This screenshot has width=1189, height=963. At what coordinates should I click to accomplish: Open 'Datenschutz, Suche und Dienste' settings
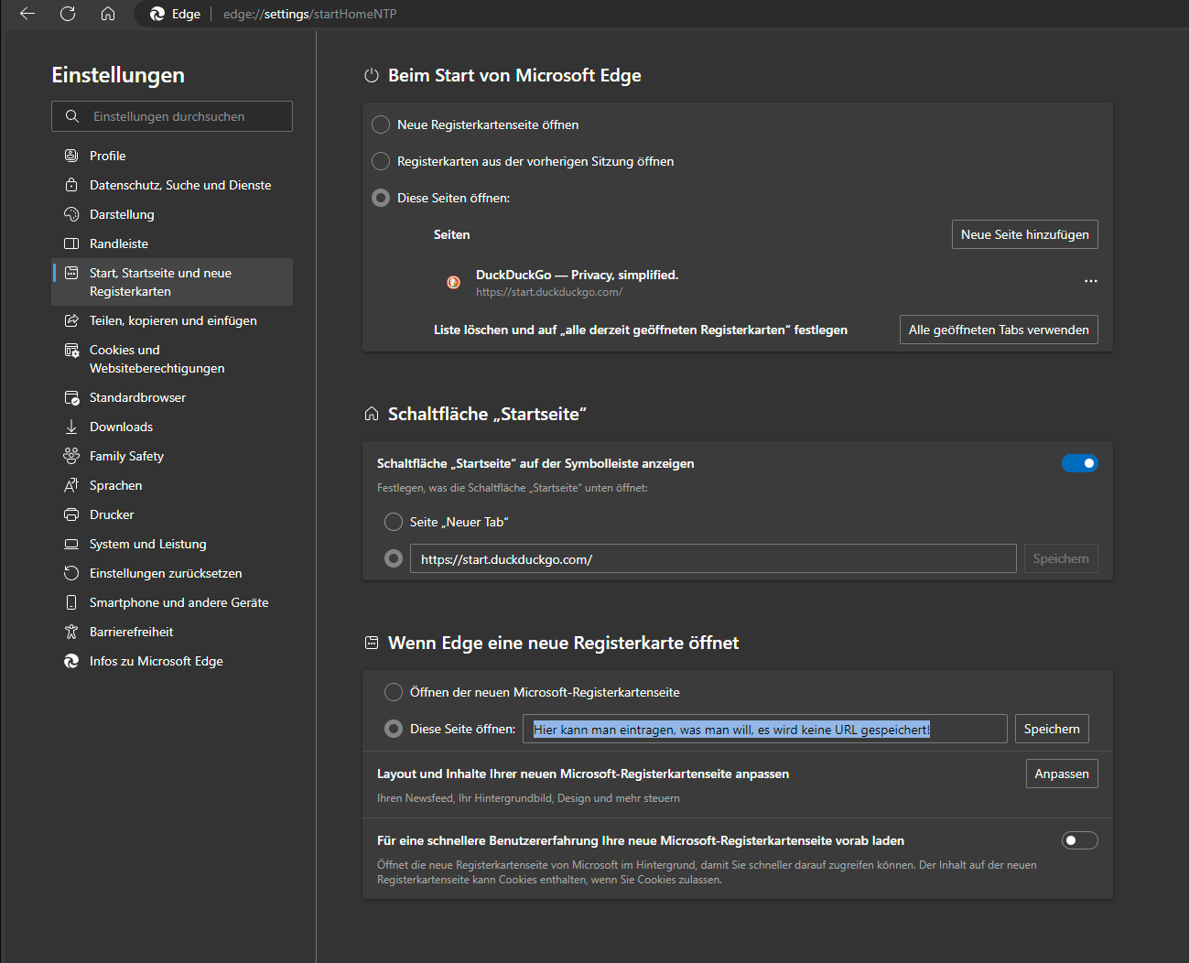point(180,185)
